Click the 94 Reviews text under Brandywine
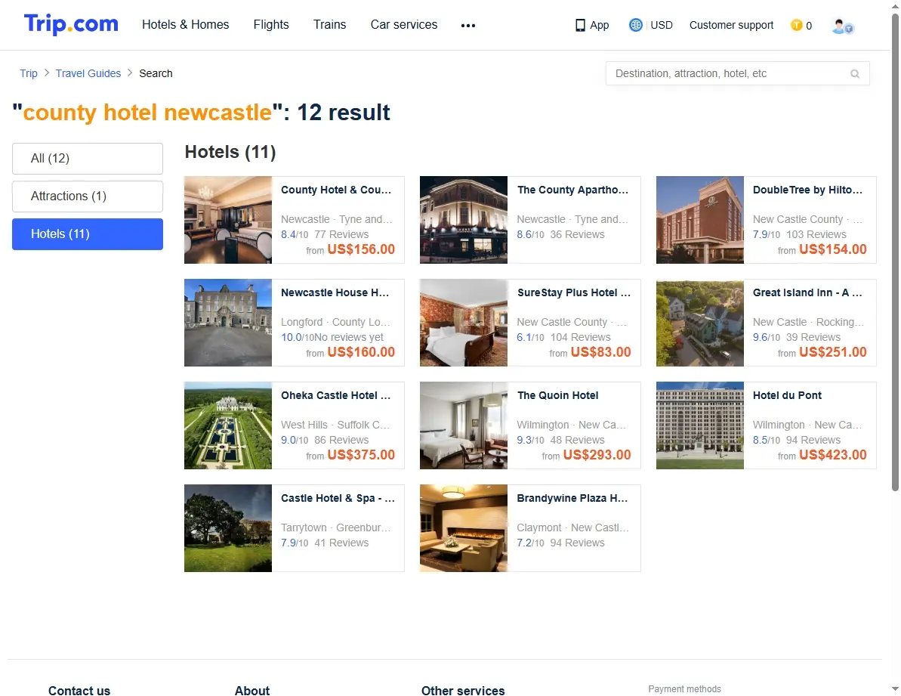Image resolution: width=901 pixels, height=696 pixels. (577, 543)
